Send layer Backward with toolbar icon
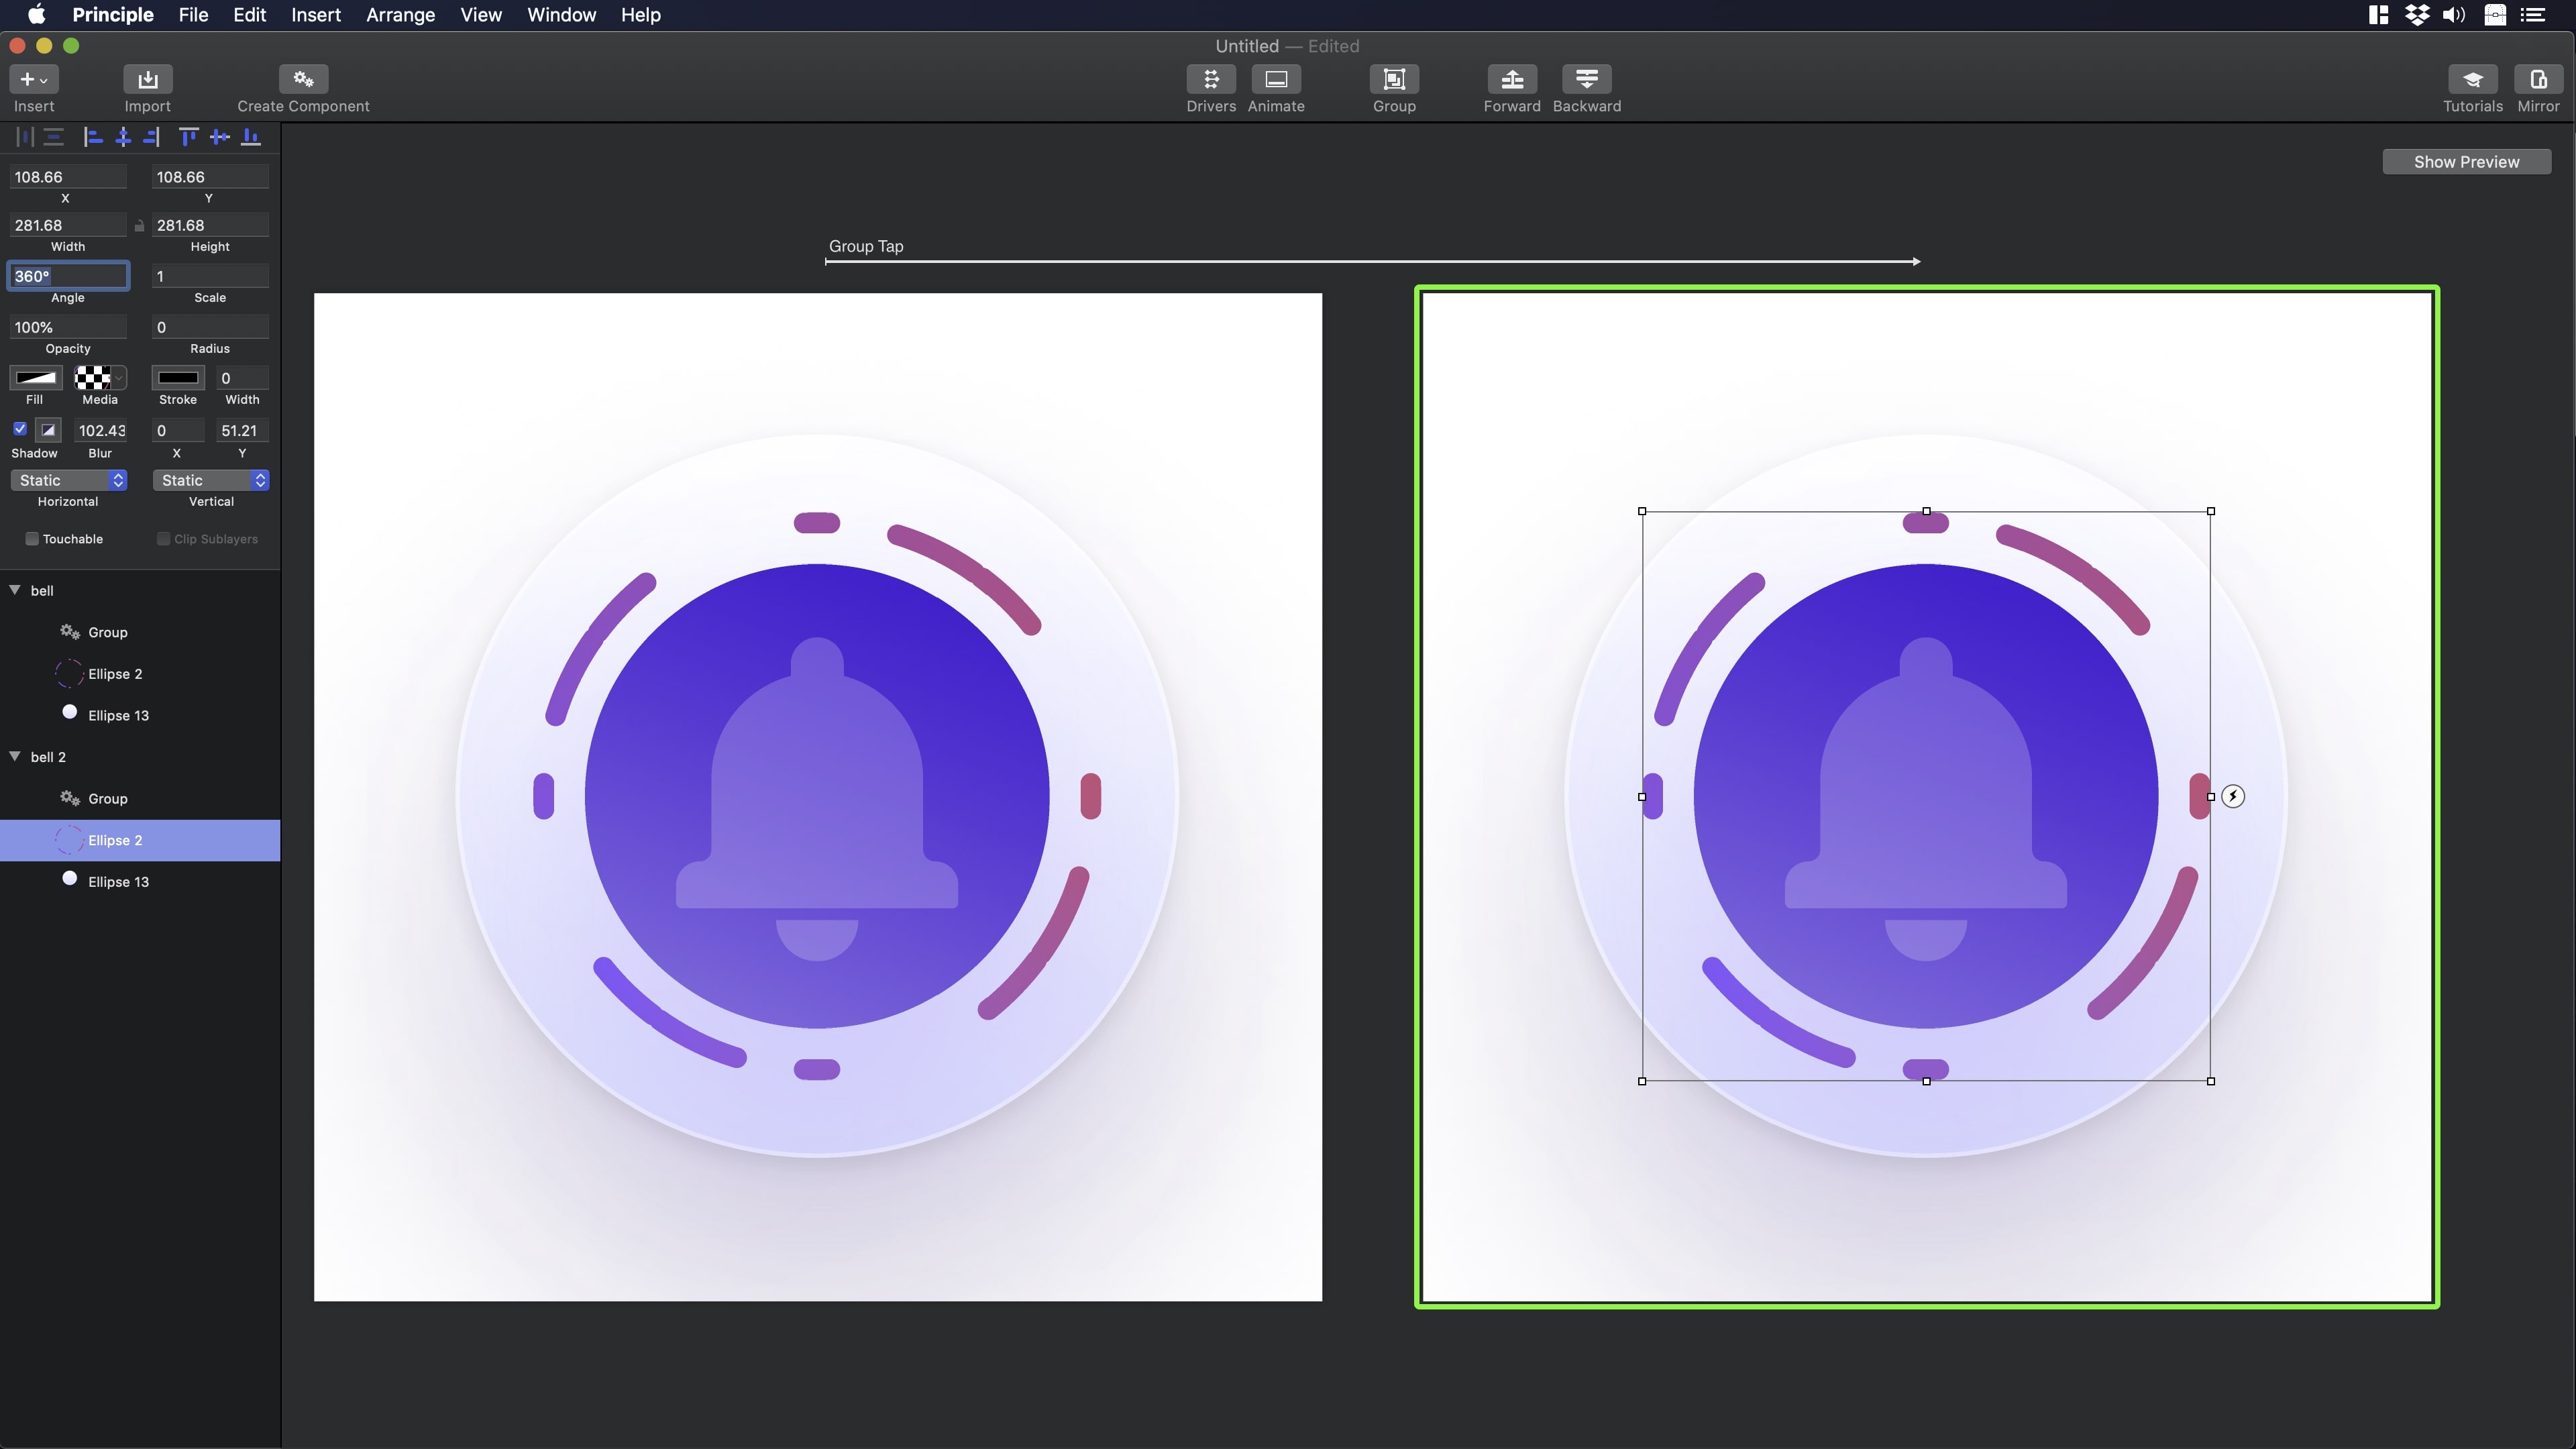This screenshot has height=1449, width=2576. click(1586, 79)
